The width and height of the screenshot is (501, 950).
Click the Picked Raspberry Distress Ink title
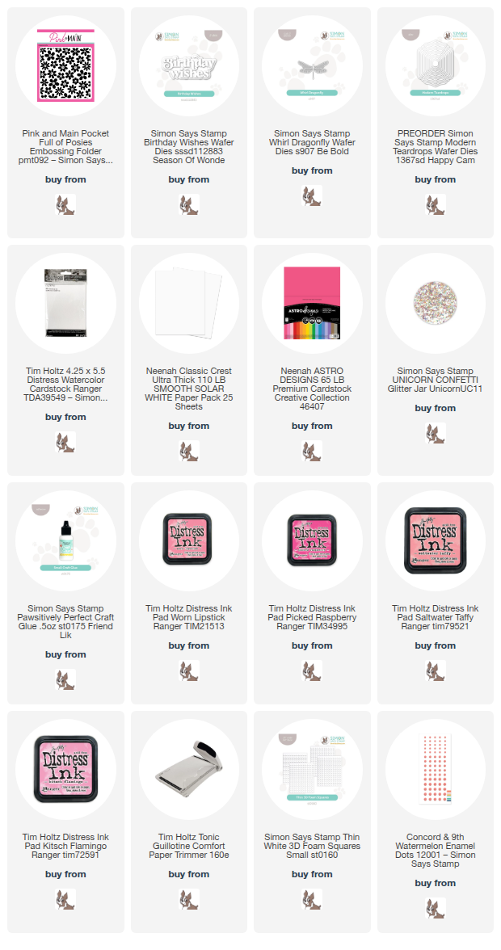coord(312,617)
